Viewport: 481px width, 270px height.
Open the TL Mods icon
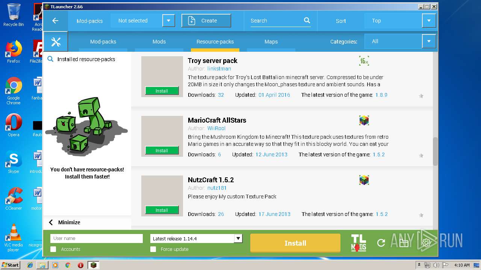(358, 243)
